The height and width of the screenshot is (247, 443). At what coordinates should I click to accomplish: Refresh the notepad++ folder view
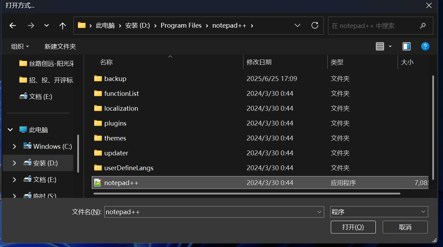tap(315, 25)
